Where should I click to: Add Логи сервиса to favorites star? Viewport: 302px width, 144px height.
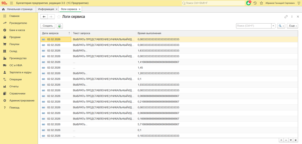[x=59, y=17]
